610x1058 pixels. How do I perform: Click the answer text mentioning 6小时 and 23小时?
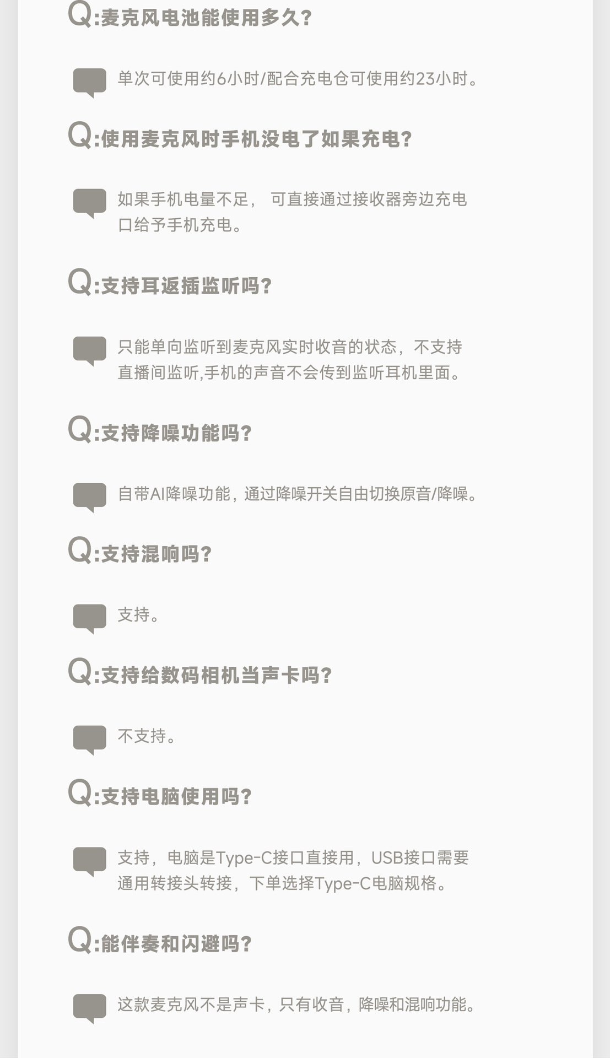tap(298, 79)
